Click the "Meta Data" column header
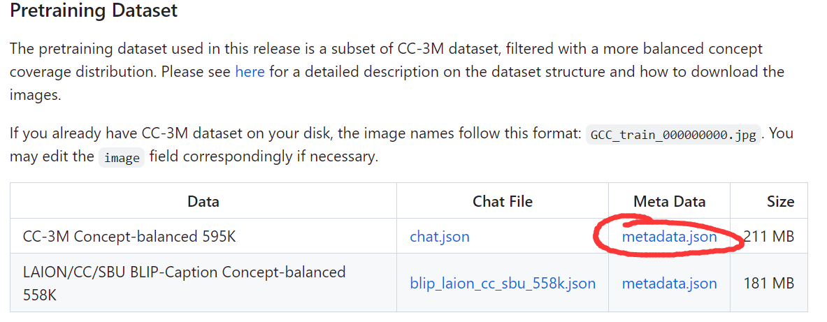 pyautogui.click(x=669, y=202)
